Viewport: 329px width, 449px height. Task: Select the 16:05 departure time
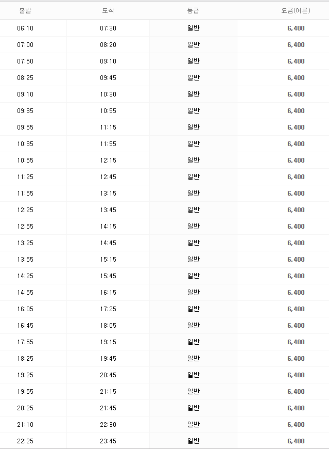(x=25, y=309)
